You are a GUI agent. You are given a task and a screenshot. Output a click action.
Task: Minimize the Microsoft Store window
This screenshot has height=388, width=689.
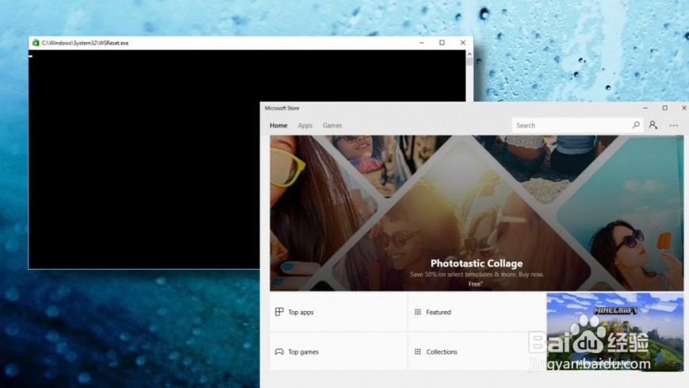coord(645,108)
